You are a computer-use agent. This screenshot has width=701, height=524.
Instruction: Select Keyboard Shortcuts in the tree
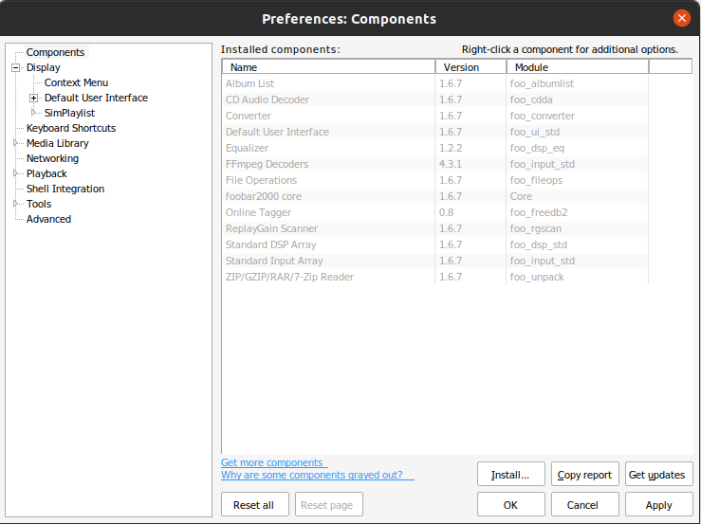pyautogui.click(x=71, y=128)
